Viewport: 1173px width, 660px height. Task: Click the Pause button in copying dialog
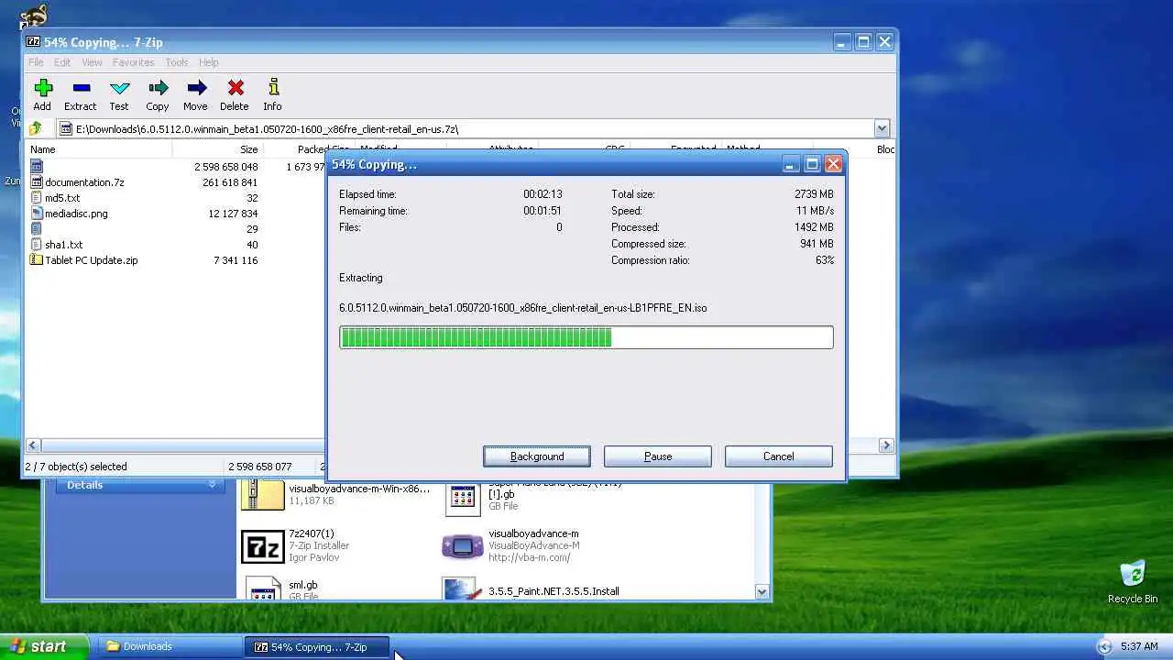pyautogui.click(x=658, y=456)
